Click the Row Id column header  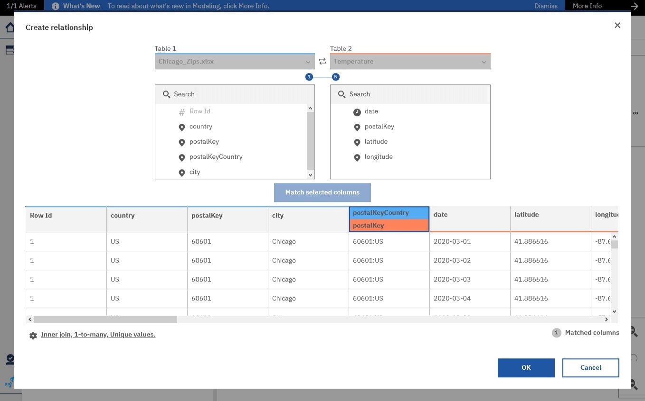[66, 219]
